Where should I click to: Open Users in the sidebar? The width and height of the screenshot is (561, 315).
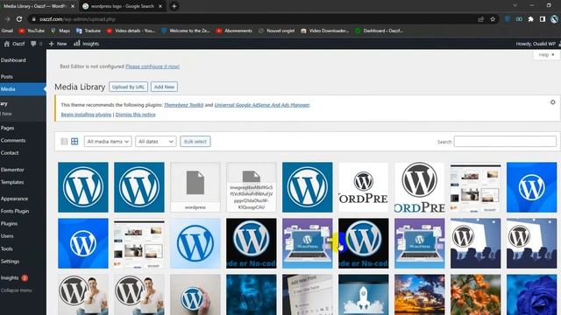7,236
